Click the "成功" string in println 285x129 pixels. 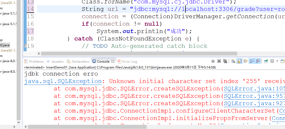(176, 31)
